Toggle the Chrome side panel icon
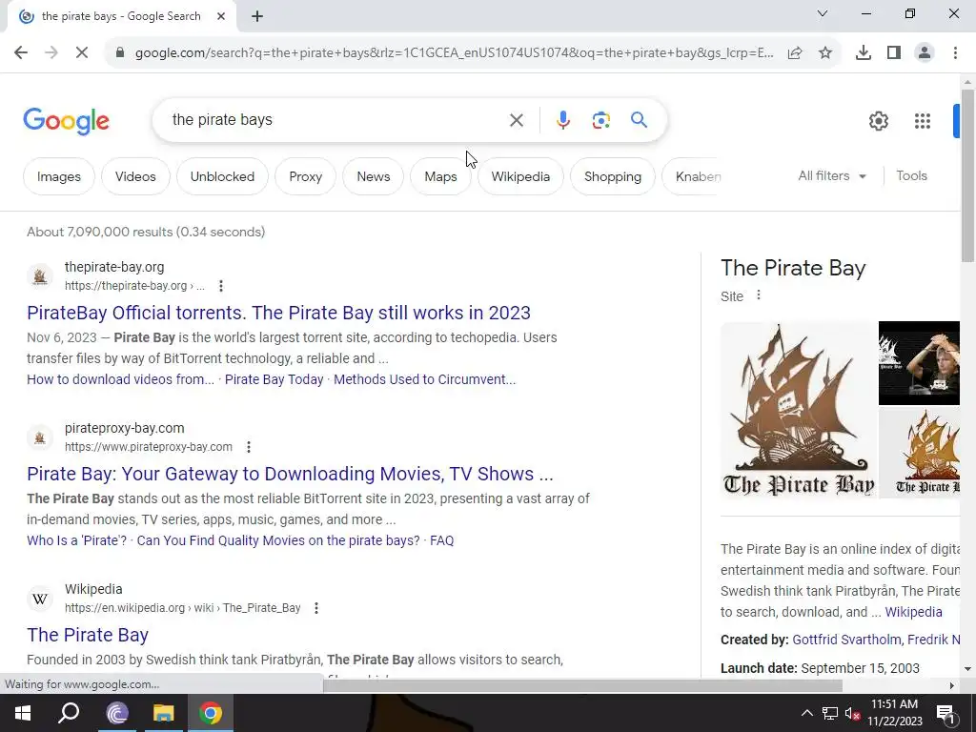This screenshot has width=976, height=732. pos(894,53)
